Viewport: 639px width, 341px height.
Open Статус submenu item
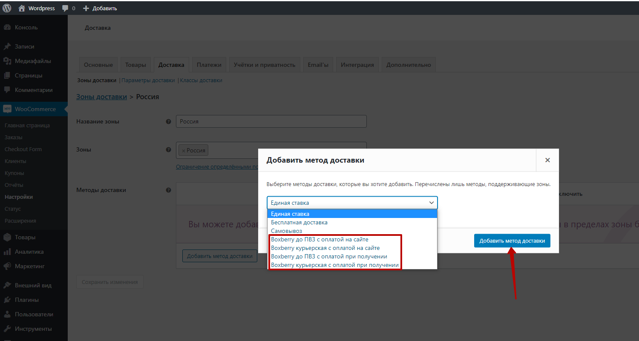[13, 209]
